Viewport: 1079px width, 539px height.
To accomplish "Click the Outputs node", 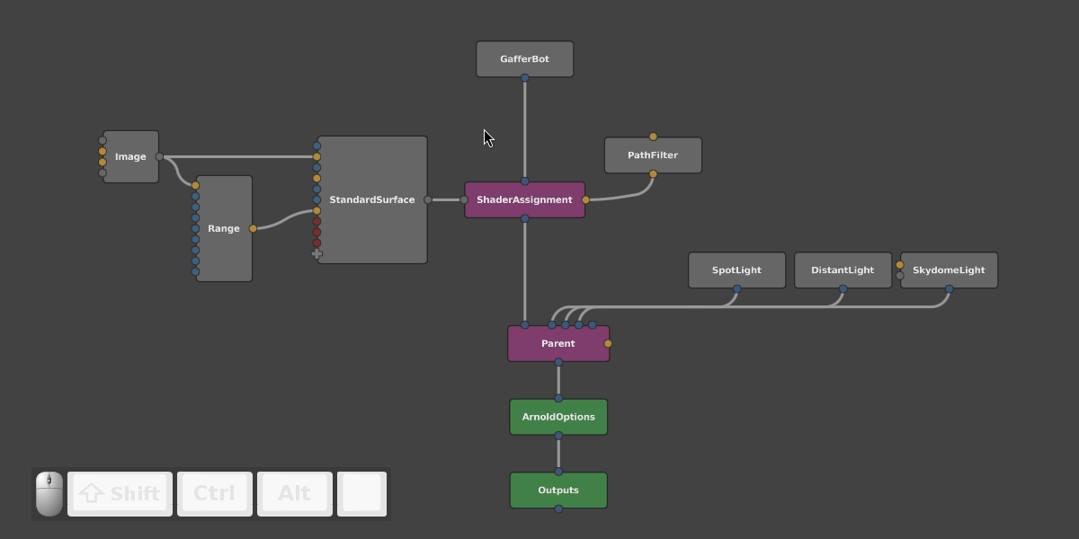I will (558, 490).
